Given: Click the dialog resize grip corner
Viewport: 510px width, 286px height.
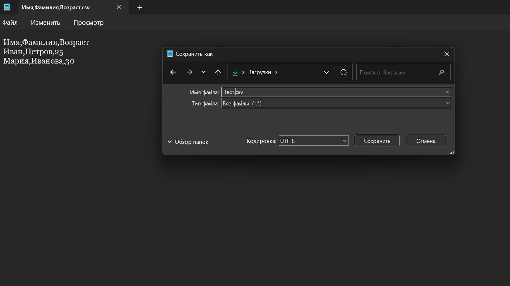Looking at the screenshot, I should pos(452,152).
